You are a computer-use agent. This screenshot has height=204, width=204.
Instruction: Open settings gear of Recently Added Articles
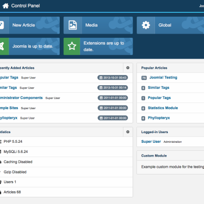coord(127,68)
